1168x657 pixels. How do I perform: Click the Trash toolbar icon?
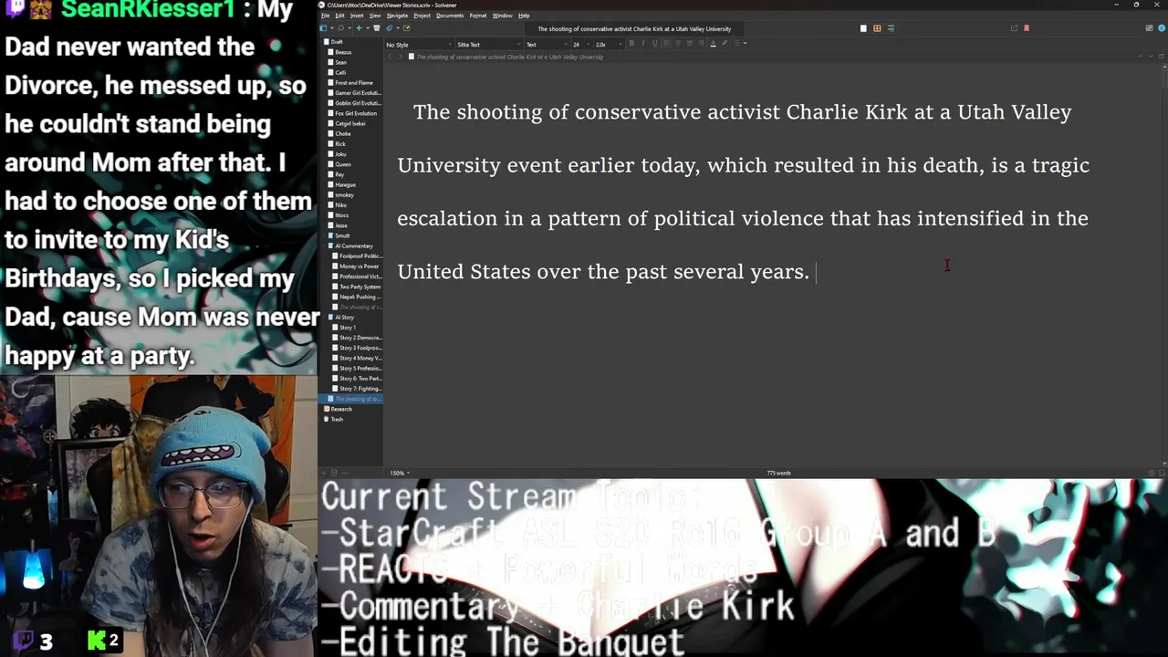tap(377, 28)
